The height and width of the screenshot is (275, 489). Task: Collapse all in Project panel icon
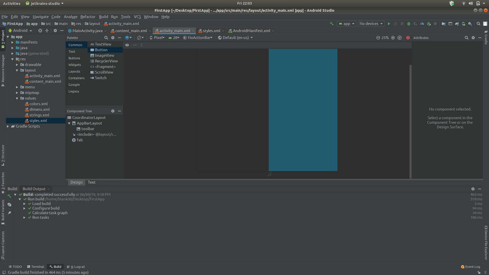coord(47,31)
